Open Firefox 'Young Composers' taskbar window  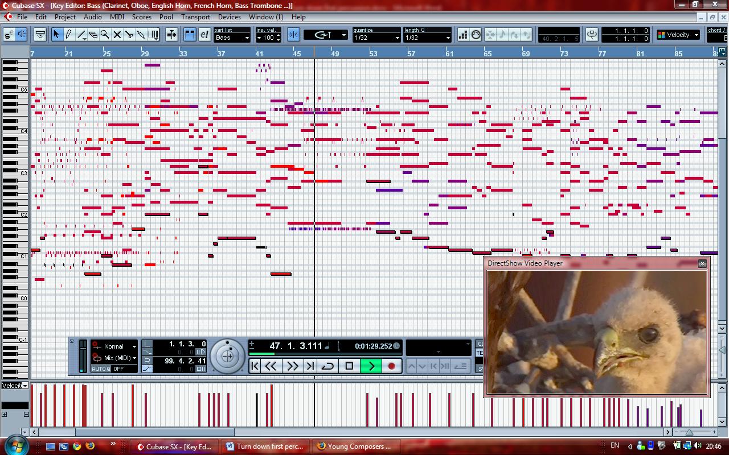coord(354,446)
